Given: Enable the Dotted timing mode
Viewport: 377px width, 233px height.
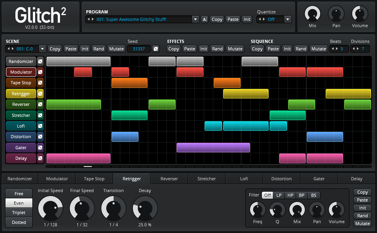Looking at the screenshot, I should coord(19,222).
